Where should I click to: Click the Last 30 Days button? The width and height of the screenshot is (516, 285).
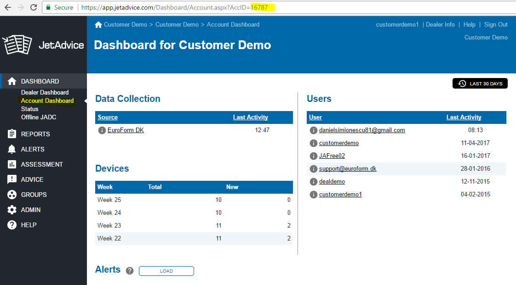(480, 84)
